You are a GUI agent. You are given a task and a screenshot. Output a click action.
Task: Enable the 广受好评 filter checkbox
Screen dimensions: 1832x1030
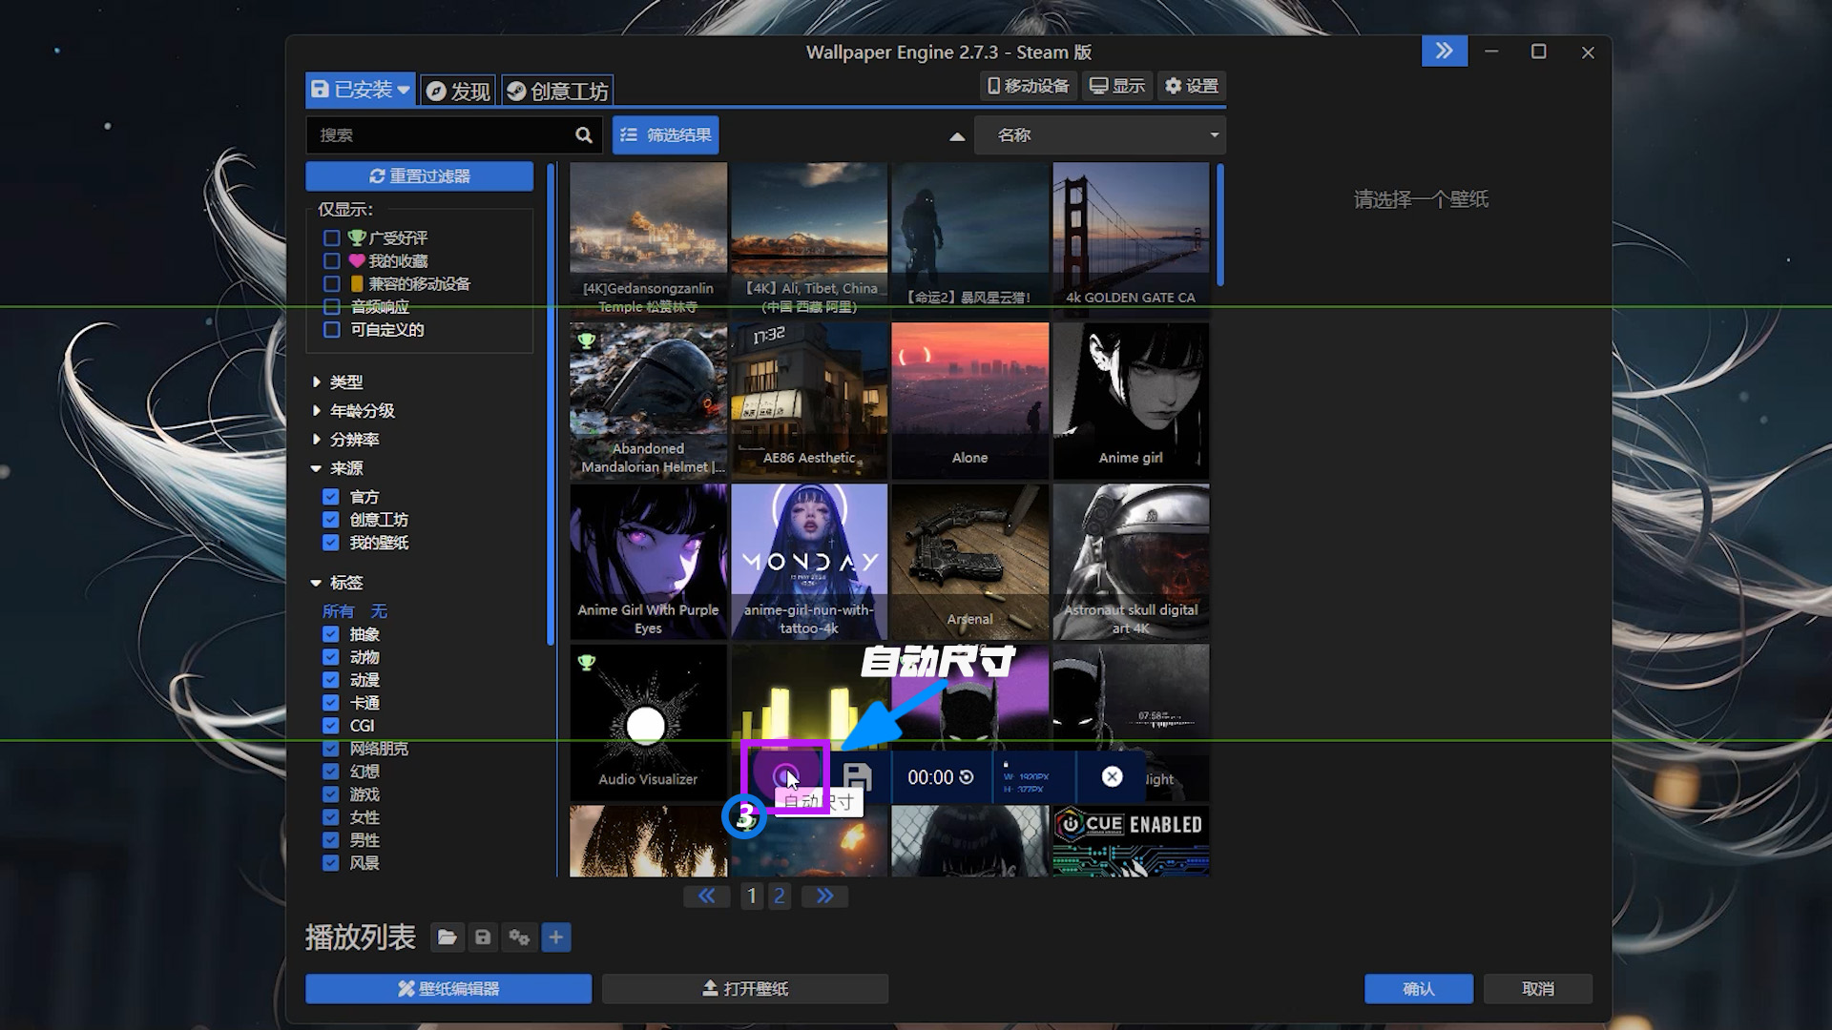(331, 237)
